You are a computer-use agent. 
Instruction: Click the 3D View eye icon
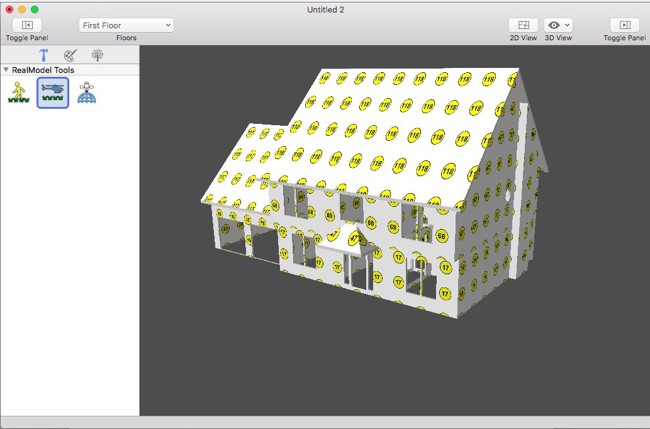click(554, 25)
